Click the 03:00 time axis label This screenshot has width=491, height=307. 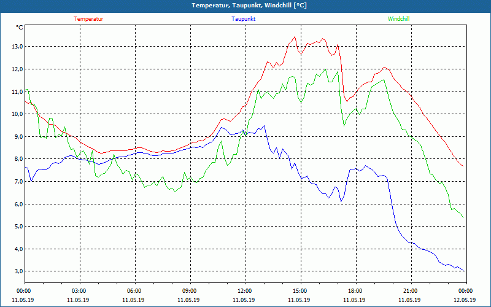pyautogui.click(x=79, y=291)
